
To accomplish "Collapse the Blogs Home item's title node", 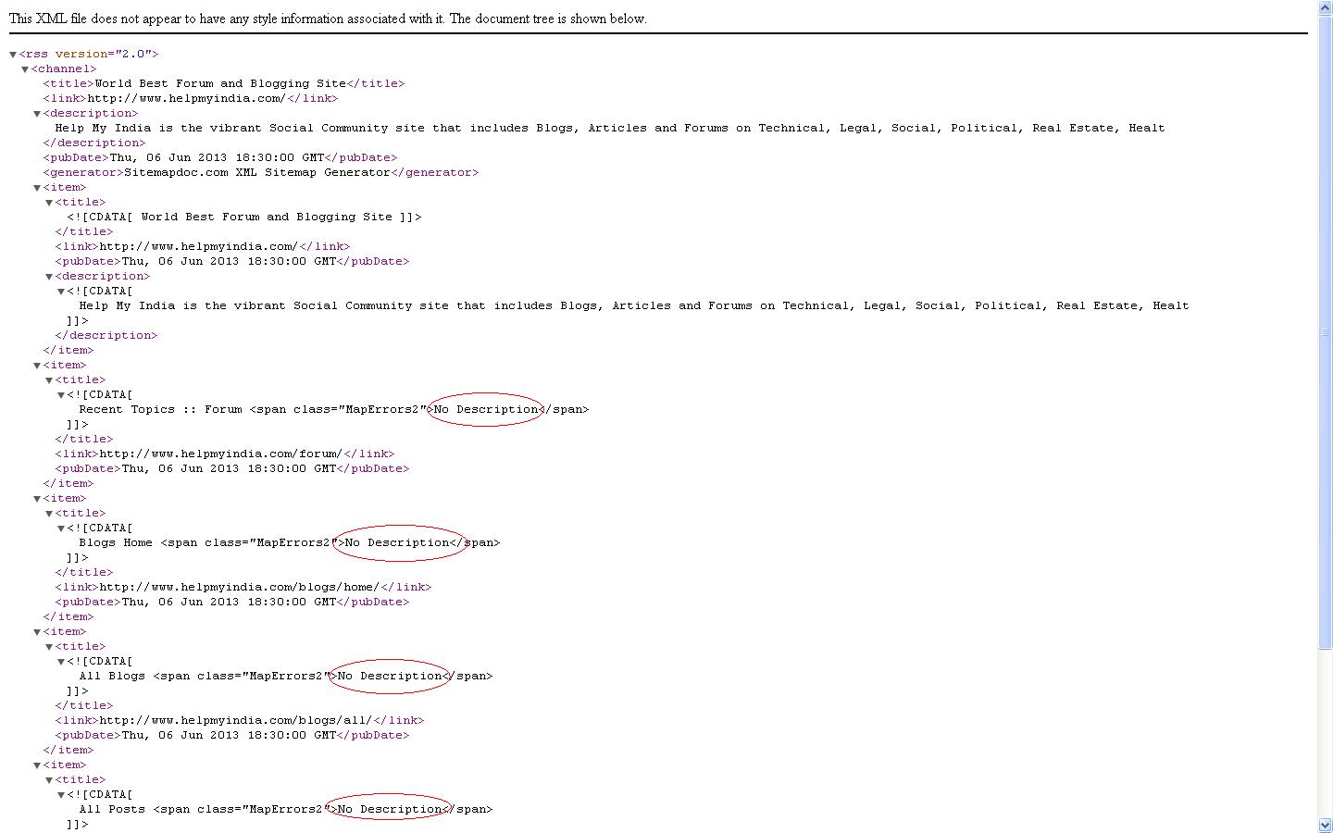I will point(49,514).
